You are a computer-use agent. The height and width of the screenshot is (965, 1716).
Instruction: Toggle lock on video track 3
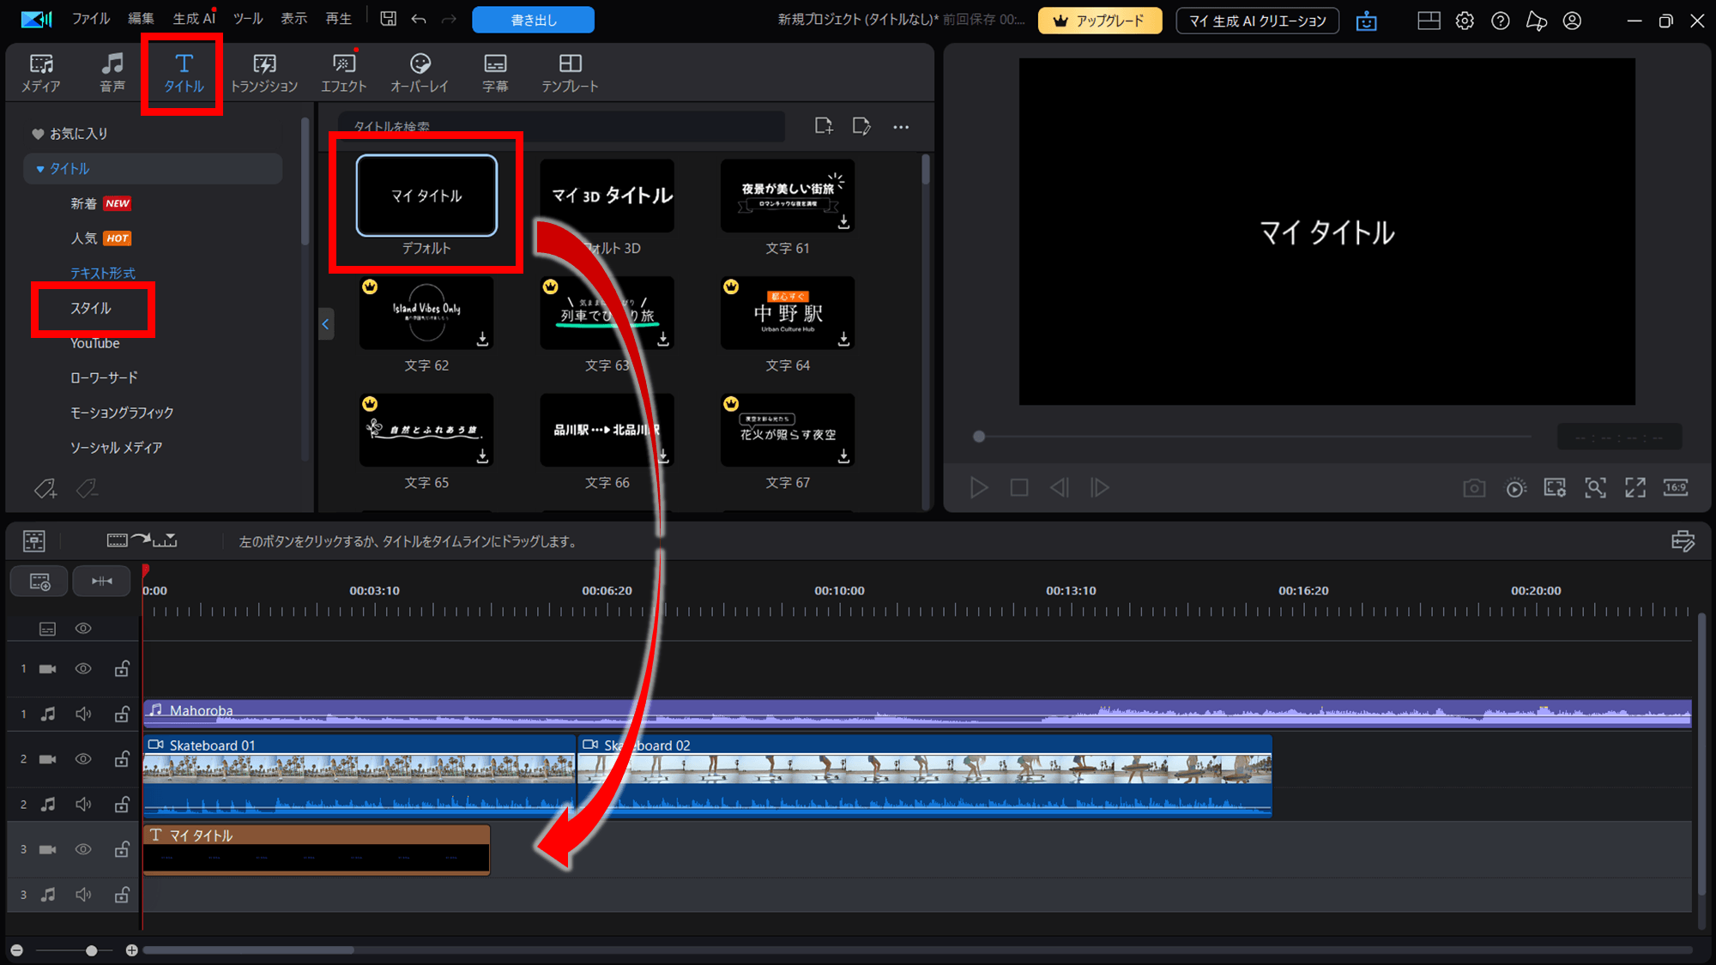[122, 849]
